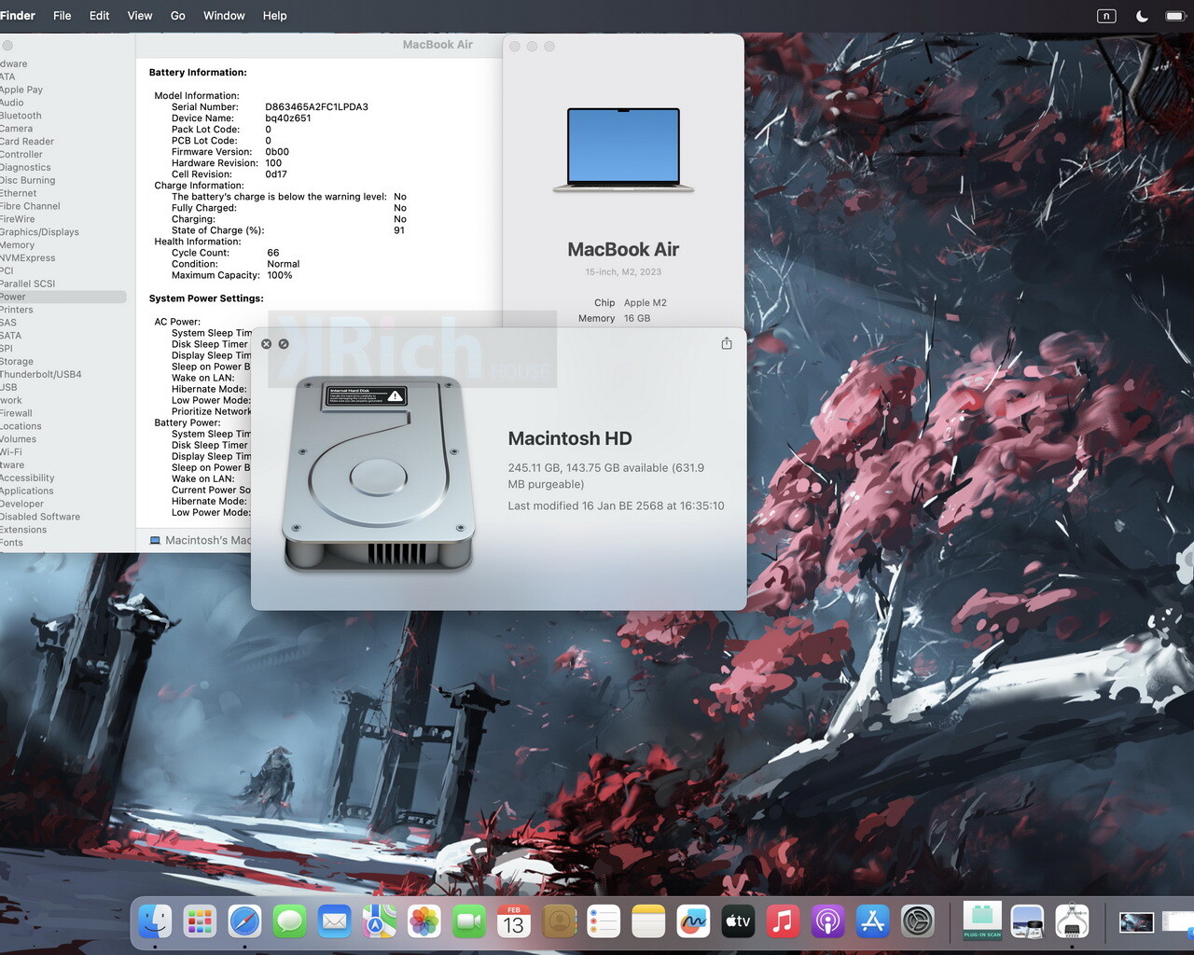Select Parallel SCSI in sidebar

pyautogui.click(x=28, y=284)
